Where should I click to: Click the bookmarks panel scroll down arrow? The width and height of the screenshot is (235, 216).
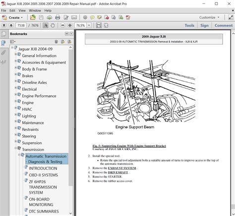click(x=70, y=213)
